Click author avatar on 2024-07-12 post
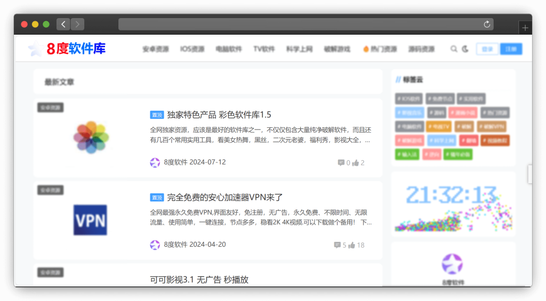Image resolution: width=546 pixels, height=301 pixels. 155,162
